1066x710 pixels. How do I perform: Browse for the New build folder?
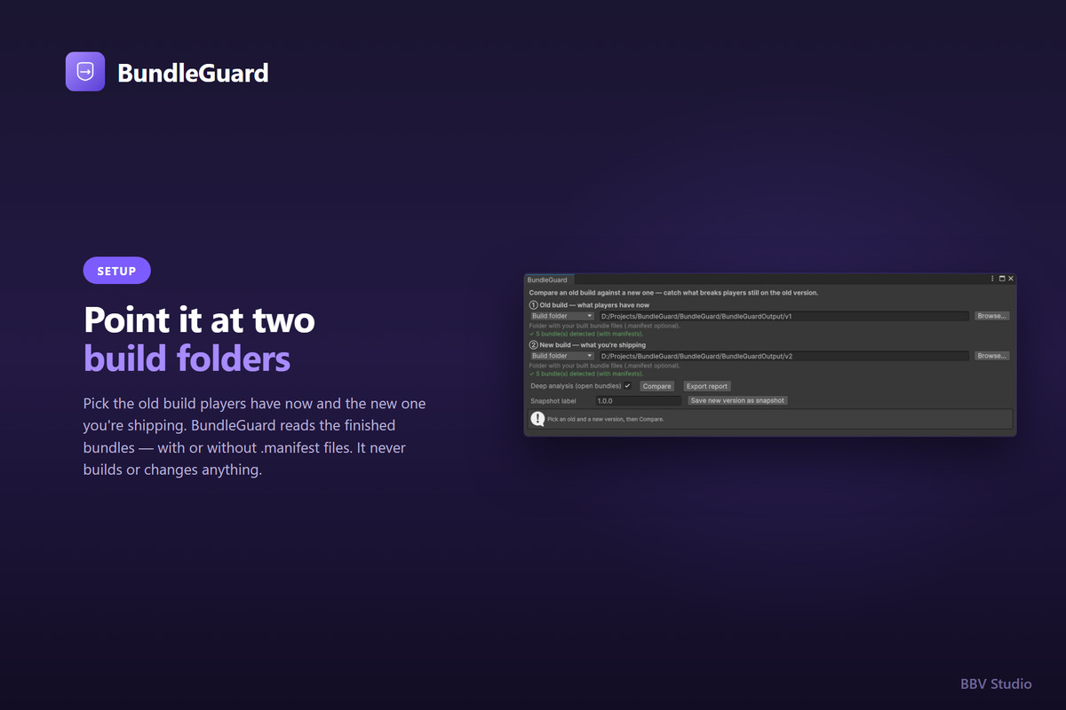(991, 356)
